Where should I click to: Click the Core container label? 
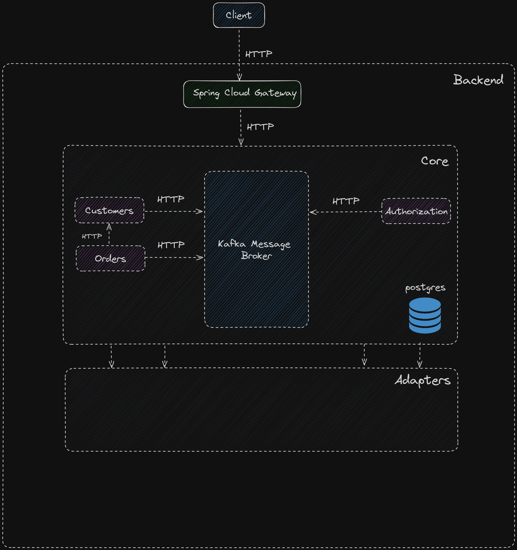click(435, 161)
